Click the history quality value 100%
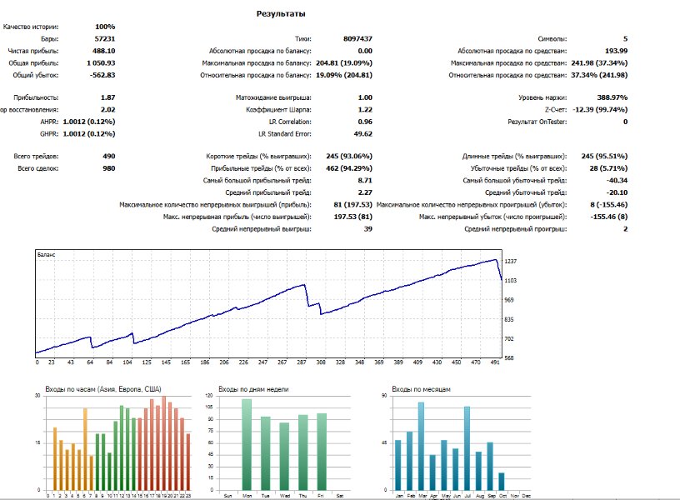This screenshot has height=500, width=680. 105,27
